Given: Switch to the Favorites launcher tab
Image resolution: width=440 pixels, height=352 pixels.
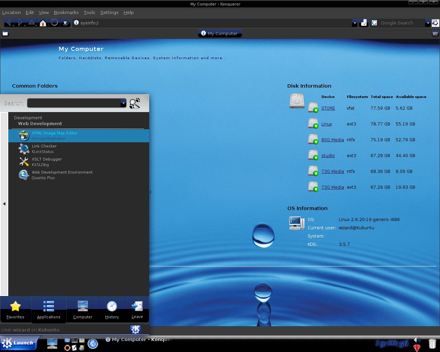Looking at the screenshot, I should coord(15,309).
